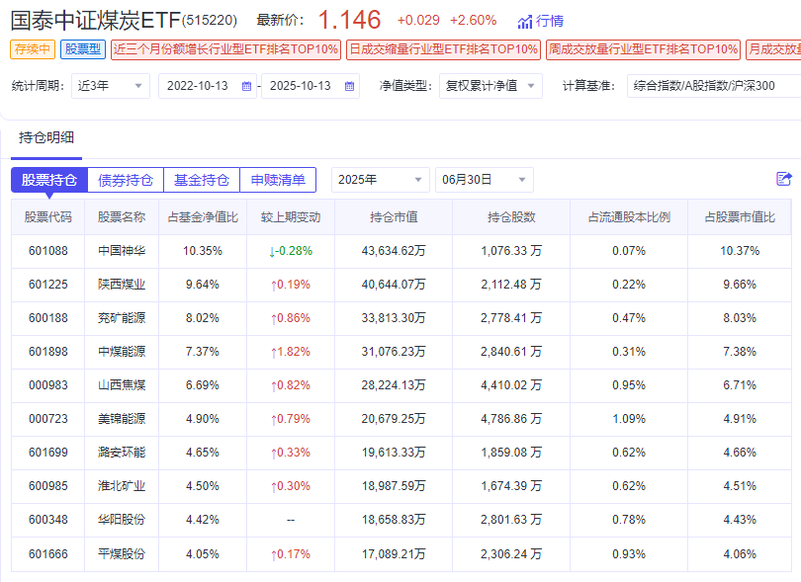Click stock code 601225

[48, 285]
